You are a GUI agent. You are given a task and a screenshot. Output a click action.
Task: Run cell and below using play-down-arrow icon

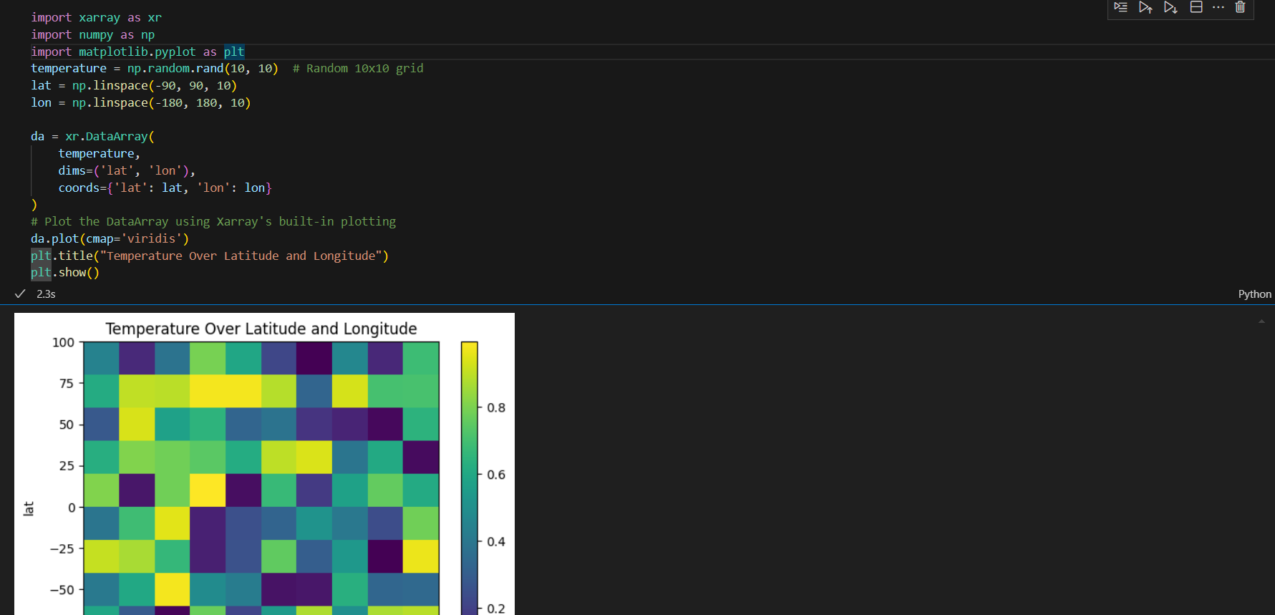(x=1170, y=7)
